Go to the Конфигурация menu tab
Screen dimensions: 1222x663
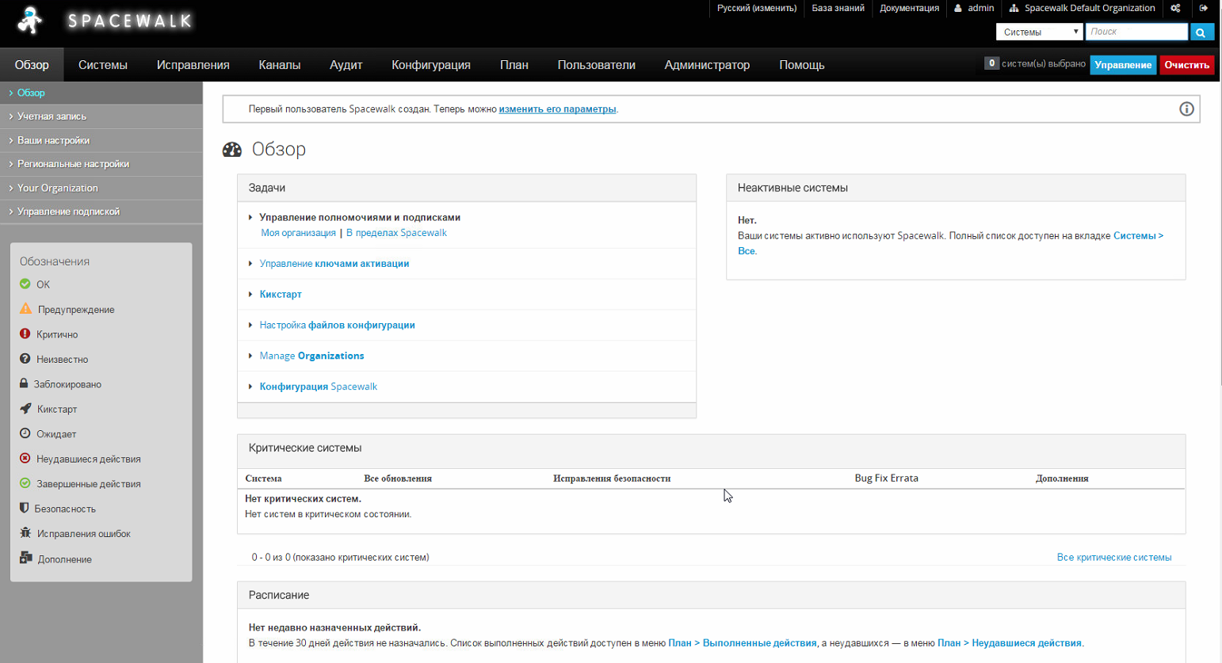tap(430, 65)
